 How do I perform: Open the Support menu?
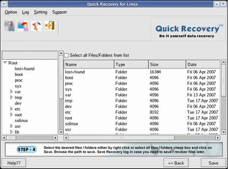(x=59, y=12)
